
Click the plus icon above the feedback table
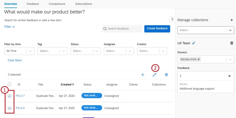tap(143, 75)
